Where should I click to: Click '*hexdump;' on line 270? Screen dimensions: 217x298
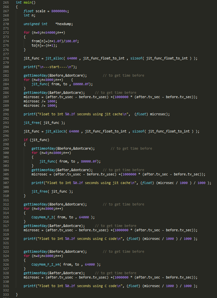64,24
